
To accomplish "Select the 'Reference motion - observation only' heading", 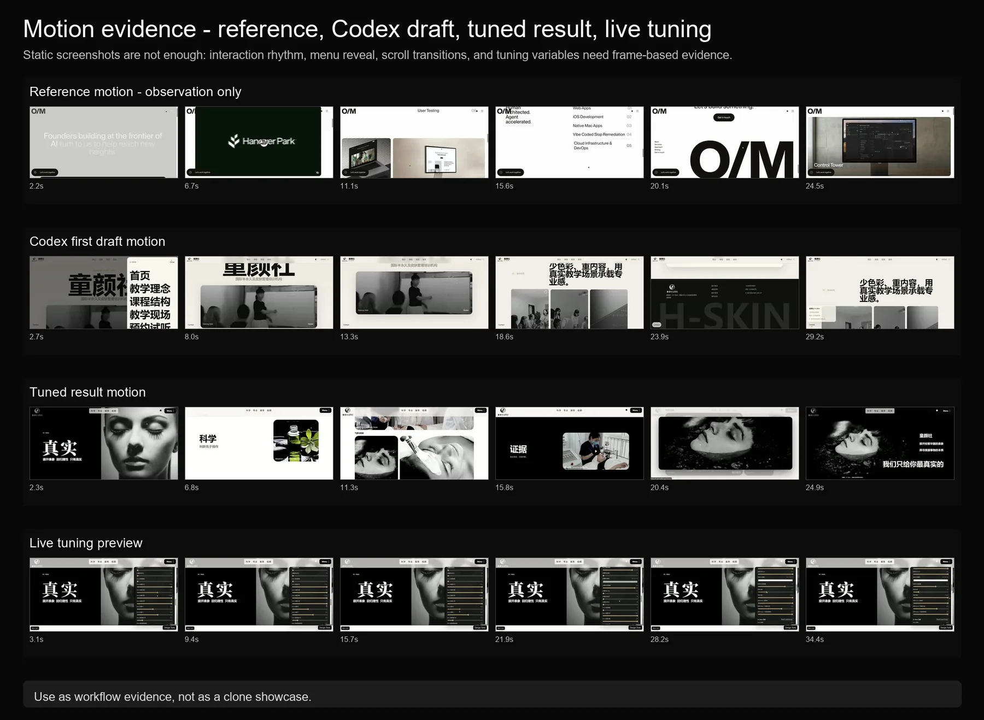I will tap(135, 92).
